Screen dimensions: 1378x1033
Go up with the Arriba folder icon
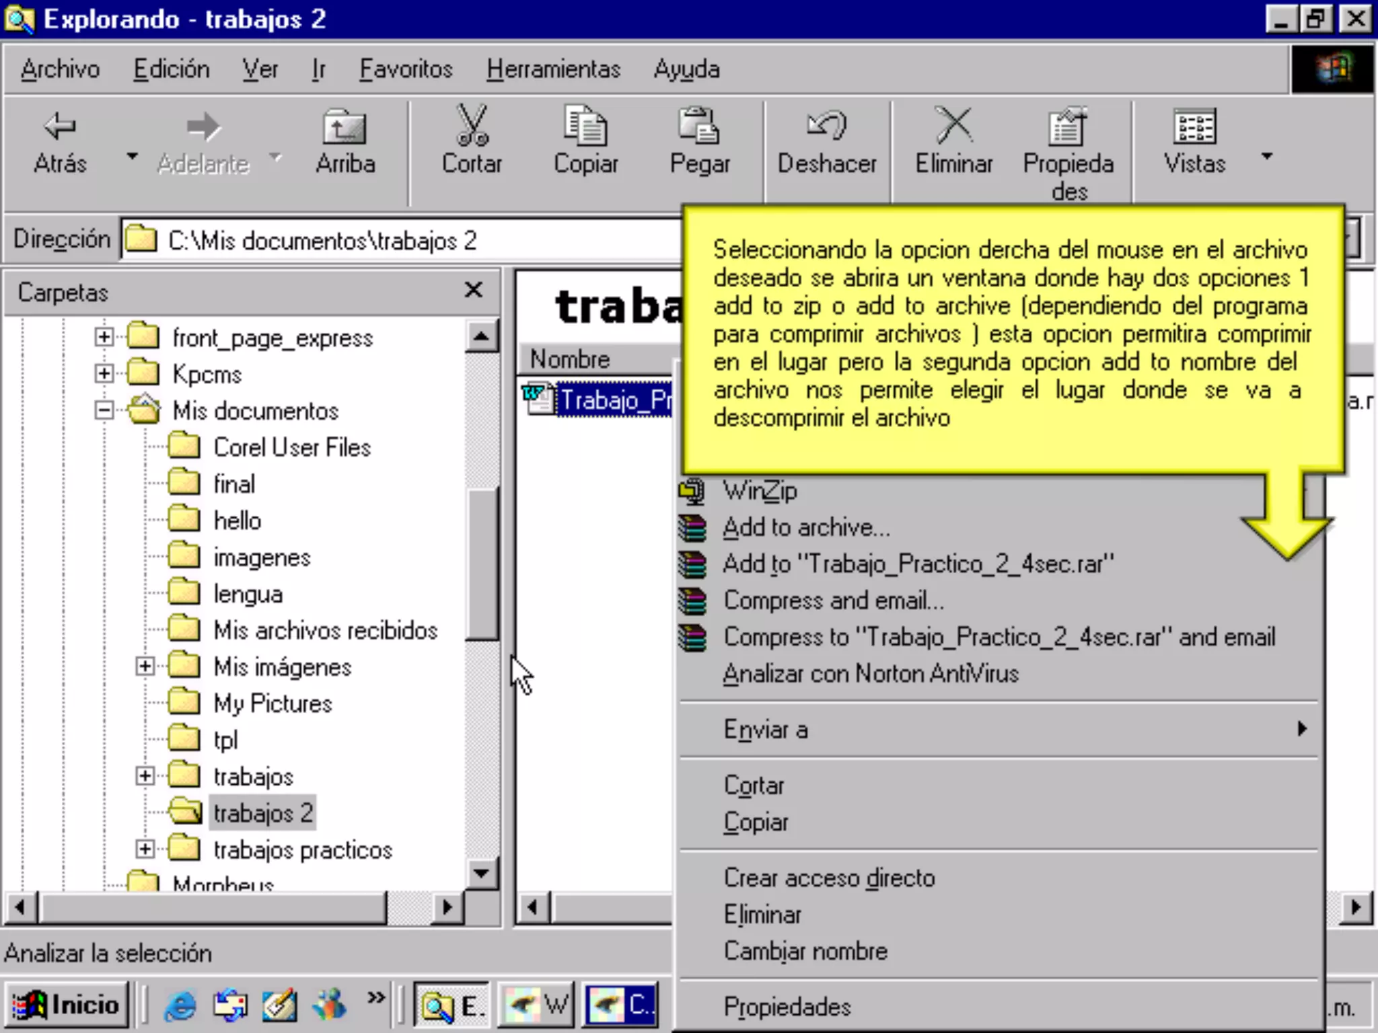click(344, 126)
